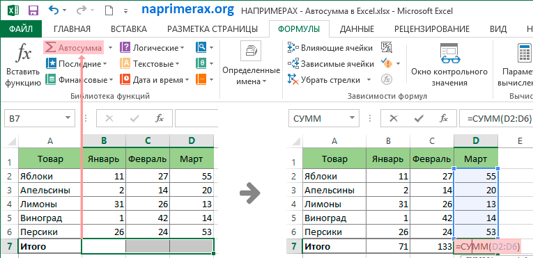Expand the Автосумма dropdown arrow
Image resolution: width=533 pixels, height=258 pixels.
(x=110, y=48)
